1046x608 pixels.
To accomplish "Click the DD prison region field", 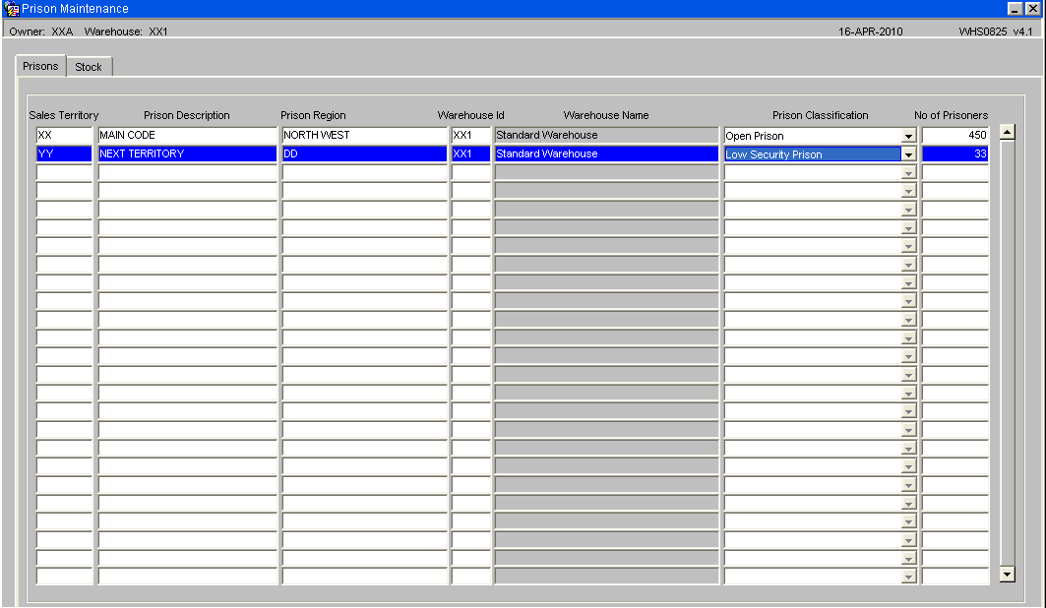I will pyautogui.click(x=364, y=154).
